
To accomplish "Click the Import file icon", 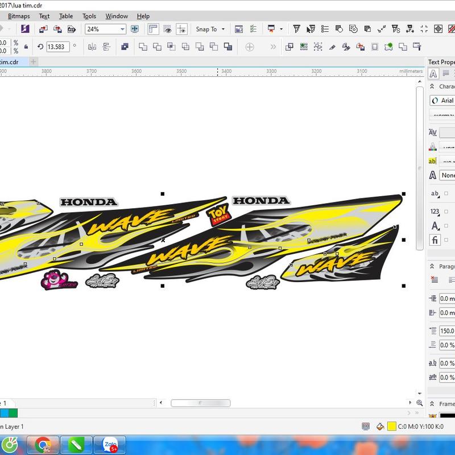I will tap(43, 29).
